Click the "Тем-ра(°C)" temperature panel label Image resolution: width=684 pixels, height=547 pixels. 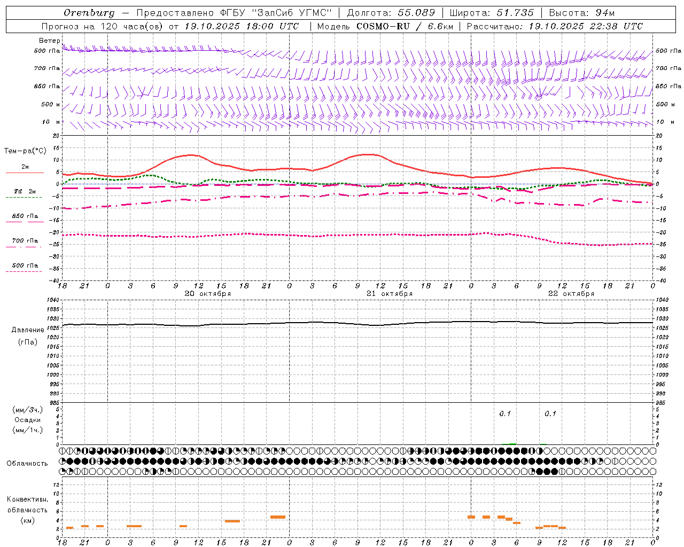tap(25, 151)
